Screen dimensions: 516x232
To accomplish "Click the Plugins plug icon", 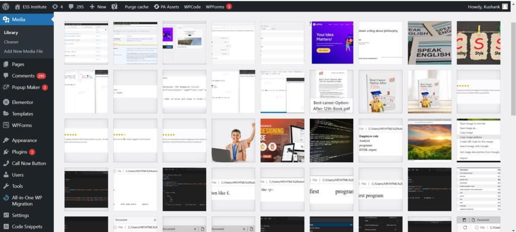I will coord(6,152).
